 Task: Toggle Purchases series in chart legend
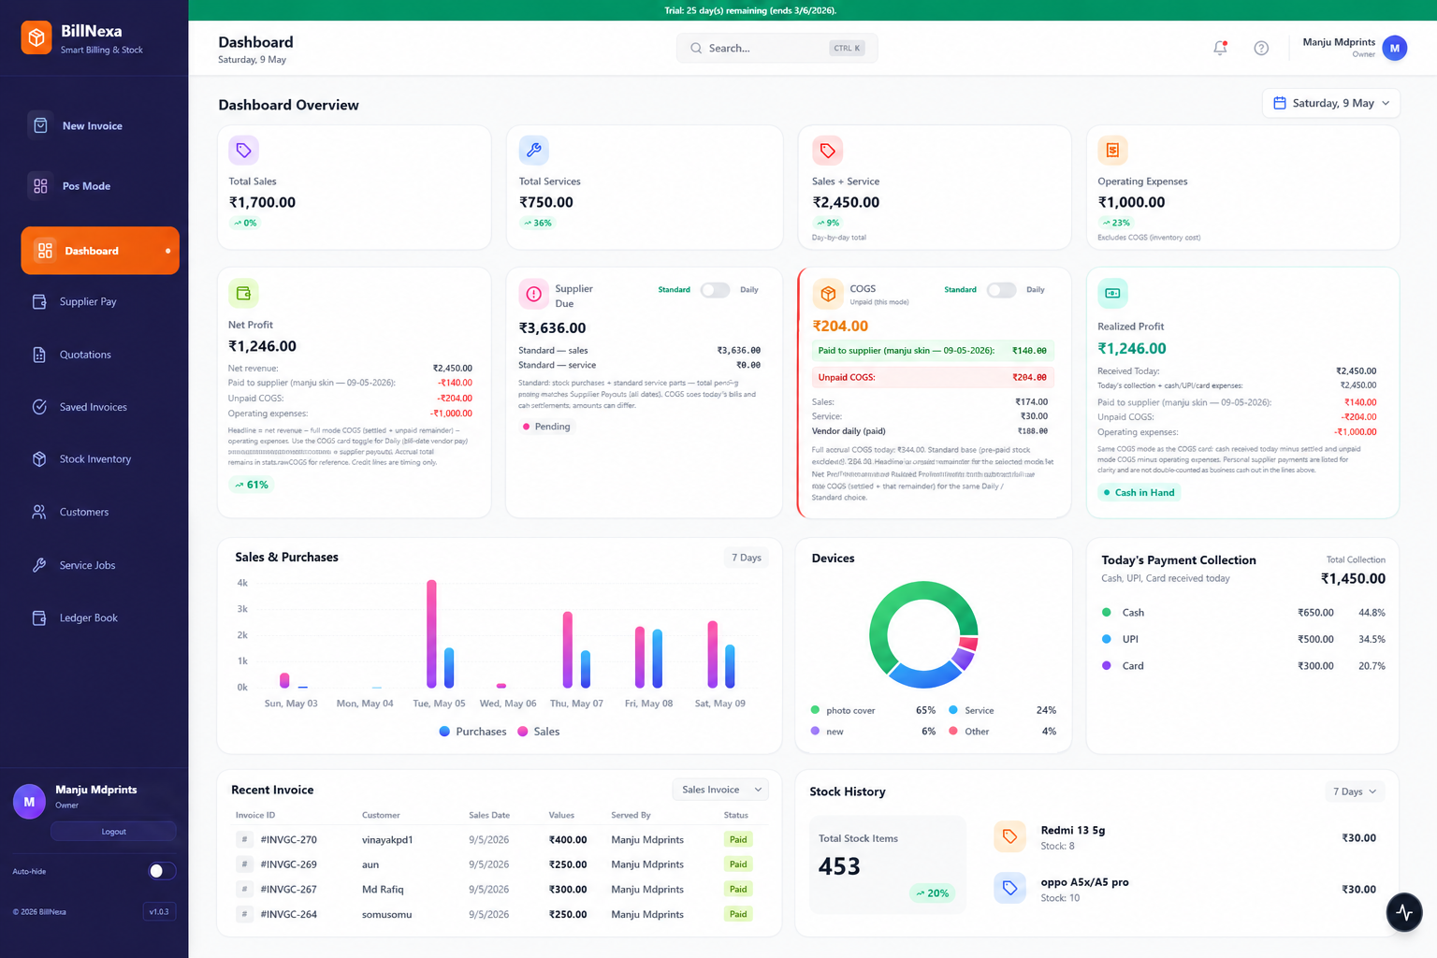472,732
